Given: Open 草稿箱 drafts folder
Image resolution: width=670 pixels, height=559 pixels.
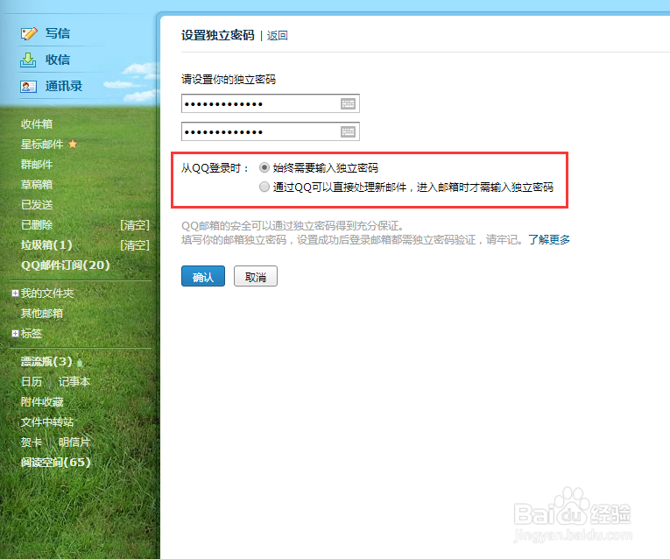Looking at the screenshot, I should [37, 185].
